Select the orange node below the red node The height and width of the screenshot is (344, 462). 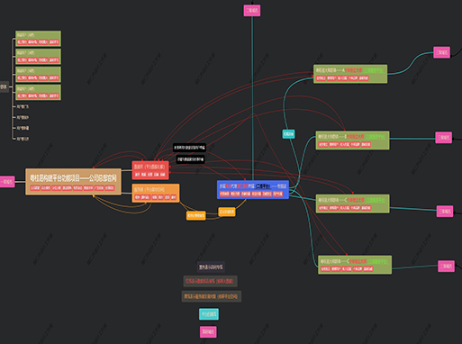(x=156, y=193)
